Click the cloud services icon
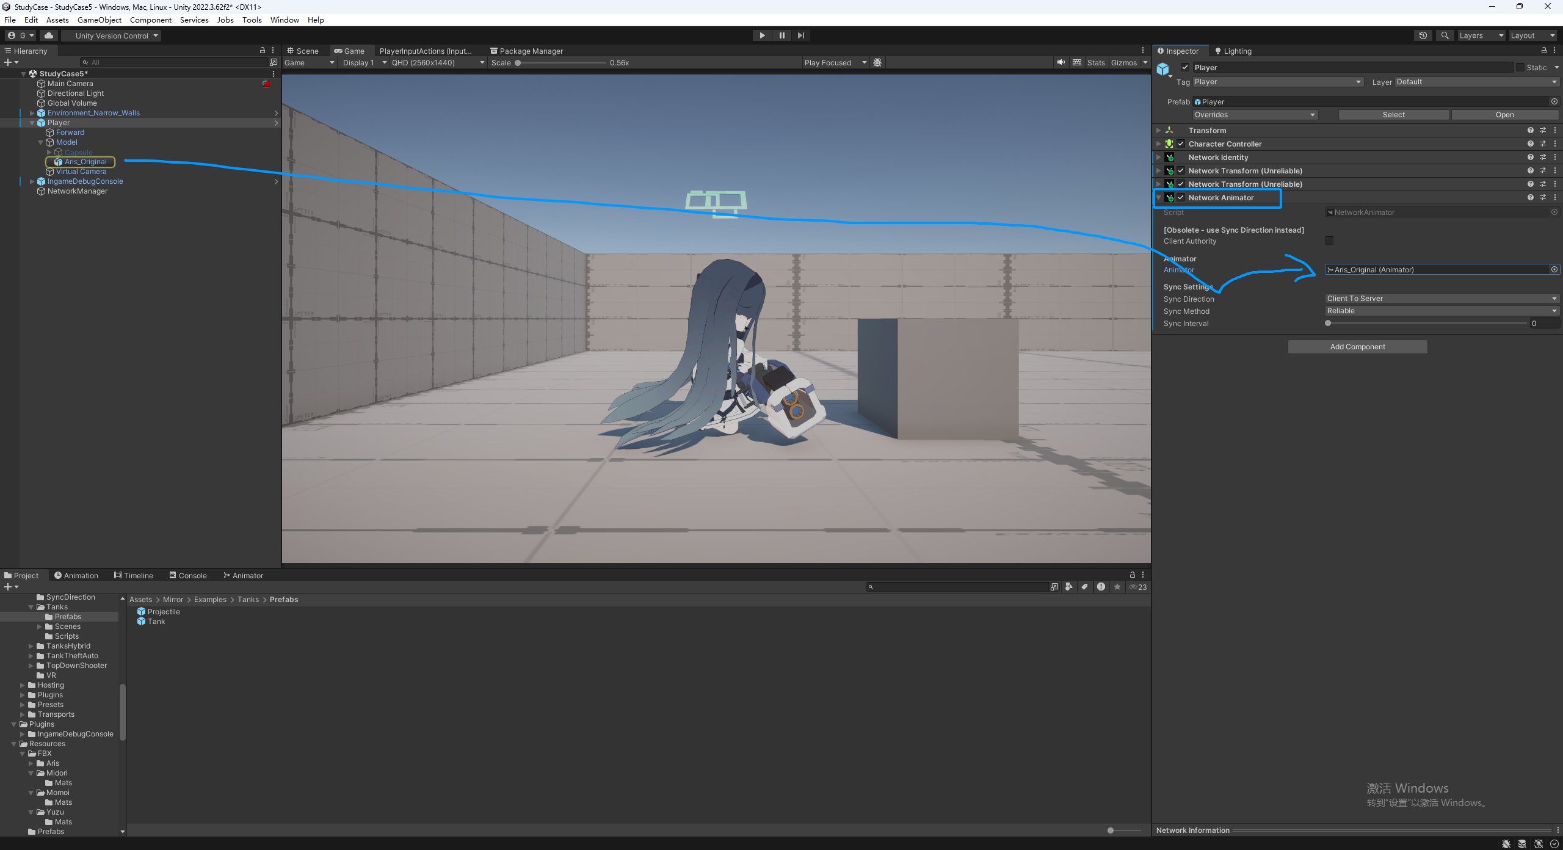Image resolution: width=1563 pixels, height=850 pixels. coord(49,35)
